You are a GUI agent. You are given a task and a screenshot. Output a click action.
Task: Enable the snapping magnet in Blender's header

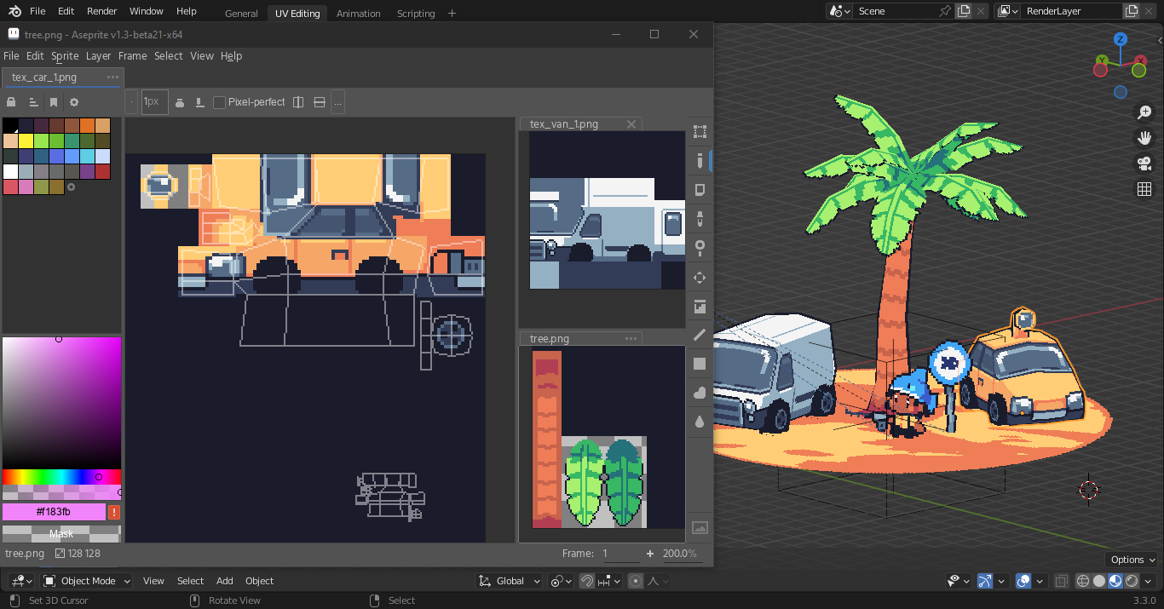tap(586, 580)
